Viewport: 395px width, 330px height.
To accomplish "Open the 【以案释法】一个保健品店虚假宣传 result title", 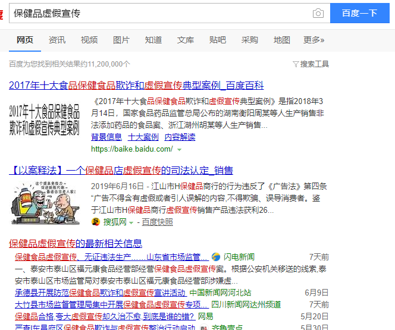I will pyautogui.click(x=121, y=171).
